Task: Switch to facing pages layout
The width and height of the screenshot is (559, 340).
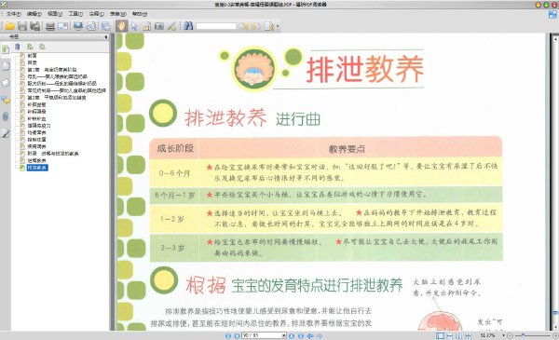Action: point(458,335)
